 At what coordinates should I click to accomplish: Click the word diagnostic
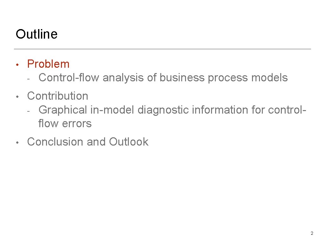[163, 110]
